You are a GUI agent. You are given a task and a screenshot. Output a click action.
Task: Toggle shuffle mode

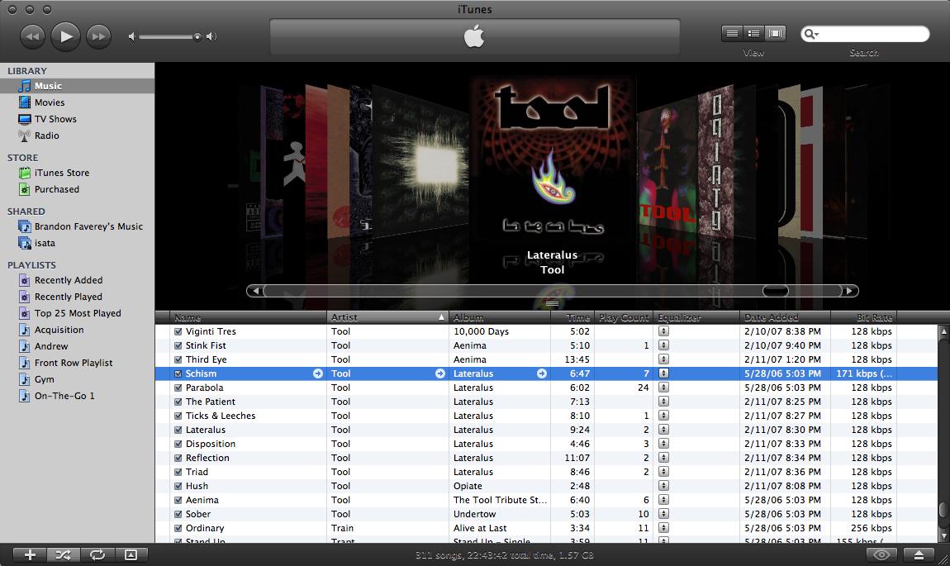coord(63,554)
